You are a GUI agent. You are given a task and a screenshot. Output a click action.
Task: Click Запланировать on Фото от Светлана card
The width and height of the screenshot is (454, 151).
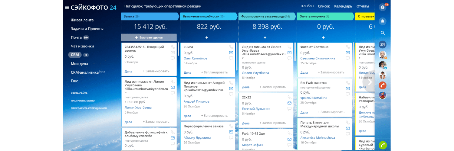[331, 72]
